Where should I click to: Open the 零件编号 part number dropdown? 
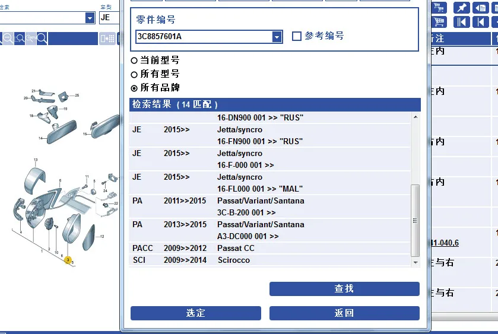click(277, 37)
